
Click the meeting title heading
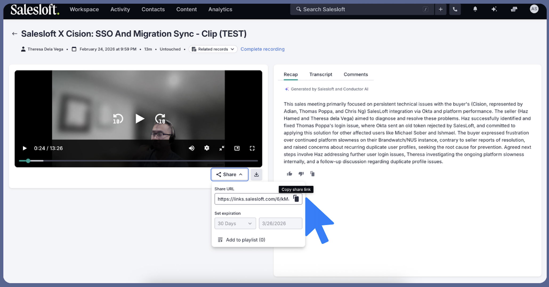point(134,34)
